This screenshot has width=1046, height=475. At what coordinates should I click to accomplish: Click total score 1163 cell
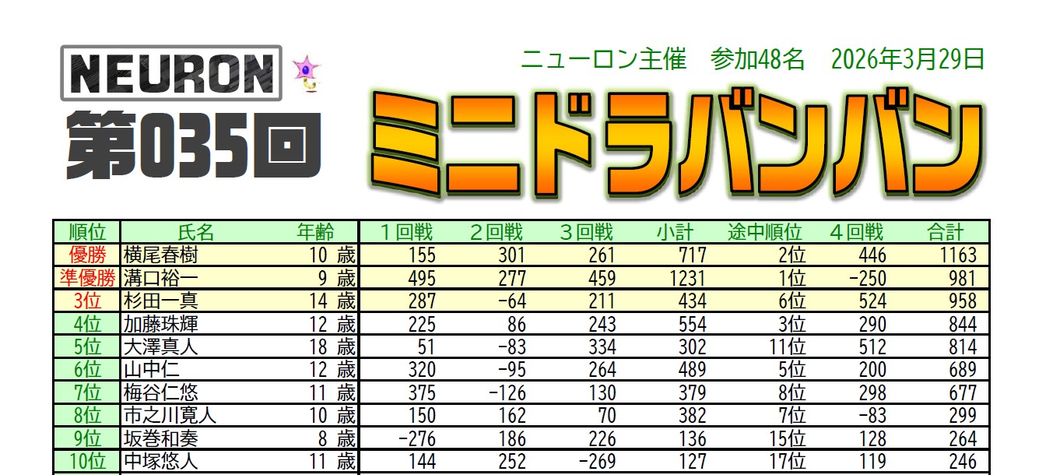click(957, 255)
